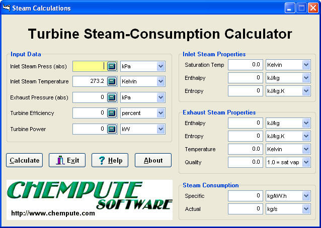Select the Exhaust Pressure input field

[89, 97]
